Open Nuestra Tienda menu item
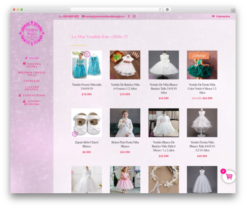This screenshot has height=208, width=246. (33, 65)
